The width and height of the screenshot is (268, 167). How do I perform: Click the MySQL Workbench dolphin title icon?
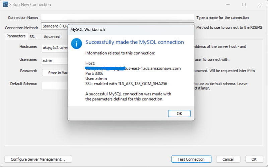[x=5, y=5]
